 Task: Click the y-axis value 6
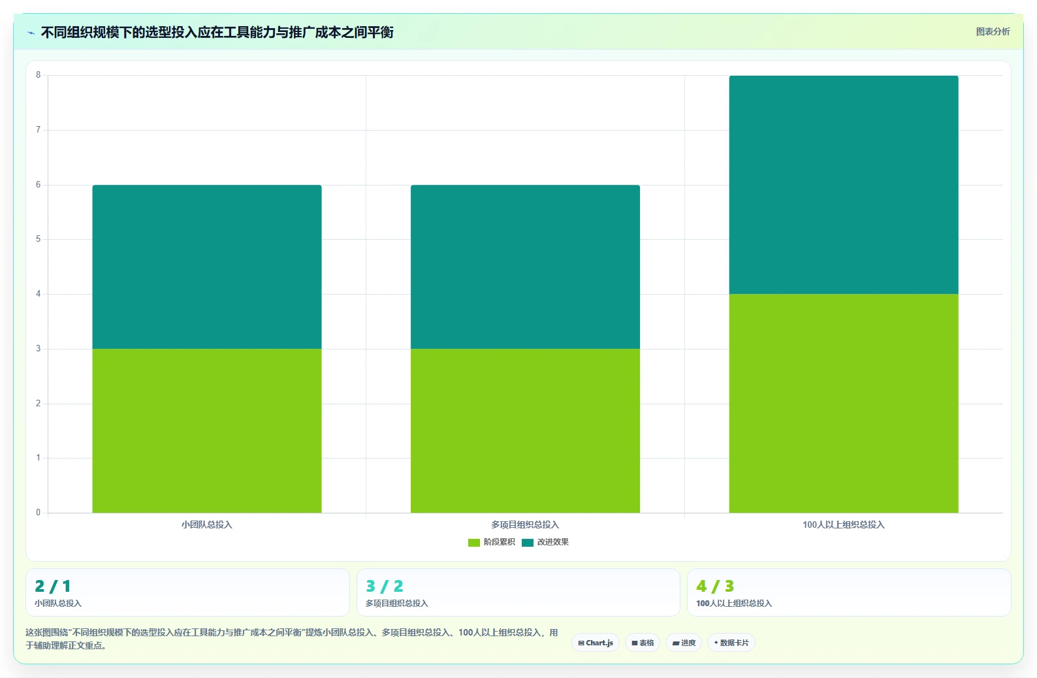(38, 185)
